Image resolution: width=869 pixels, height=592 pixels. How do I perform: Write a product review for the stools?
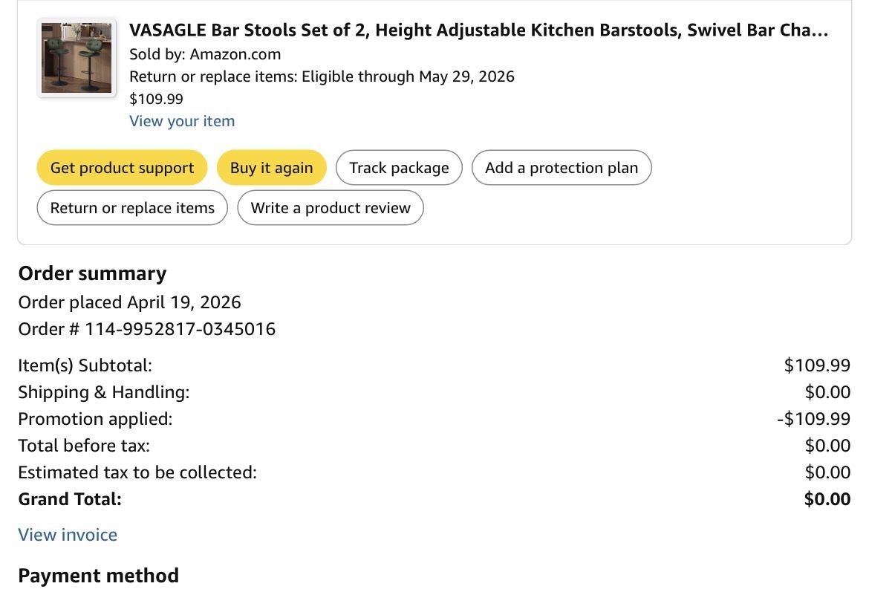[x=330, y=208]
